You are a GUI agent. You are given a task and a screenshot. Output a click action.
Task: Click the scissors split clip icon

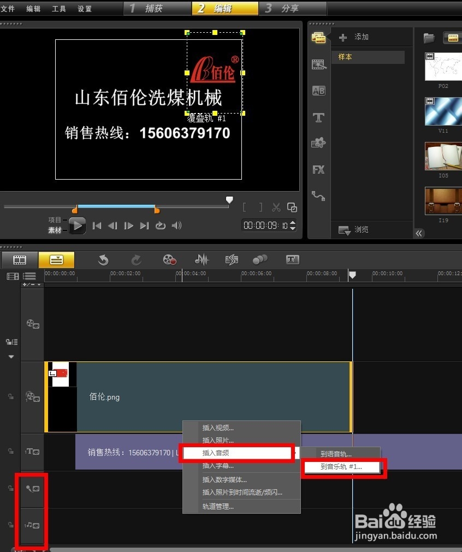tap(276, 207)
